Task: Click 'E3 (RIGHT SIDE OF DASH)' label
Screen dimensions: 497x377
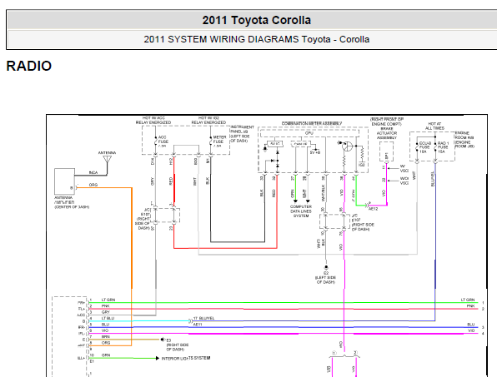Action: click(178, 345)
